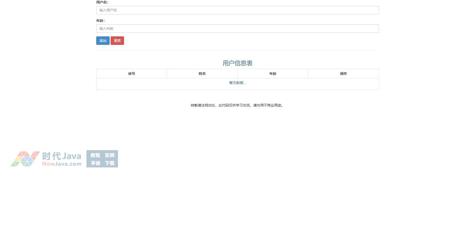475x239 pixels.
Task: Click the 暂无数据 empty table row
Action: coord(237,83)
